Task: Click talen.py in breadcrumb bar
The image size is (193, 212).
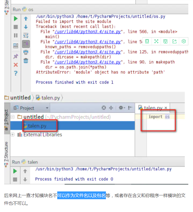Action: (x=48, y=98)
